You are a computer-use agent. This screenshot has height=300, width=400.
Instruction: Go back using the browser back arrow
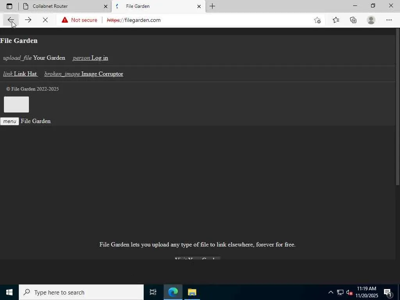(11, 20)
